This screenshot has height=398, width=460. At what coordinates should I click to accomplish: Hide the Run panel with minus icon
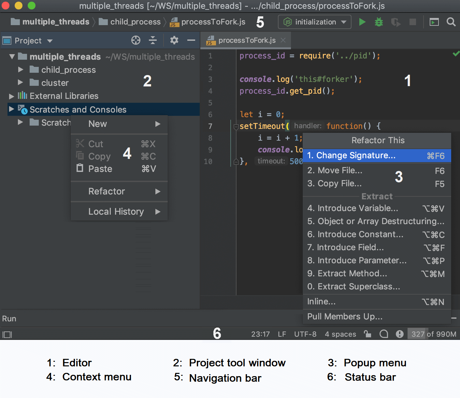point(454,318)
